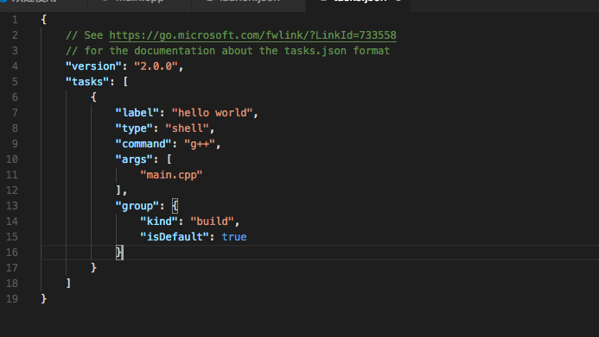
Task: Click the opening square bracket after "tasks"
Action: click(125, 82)
